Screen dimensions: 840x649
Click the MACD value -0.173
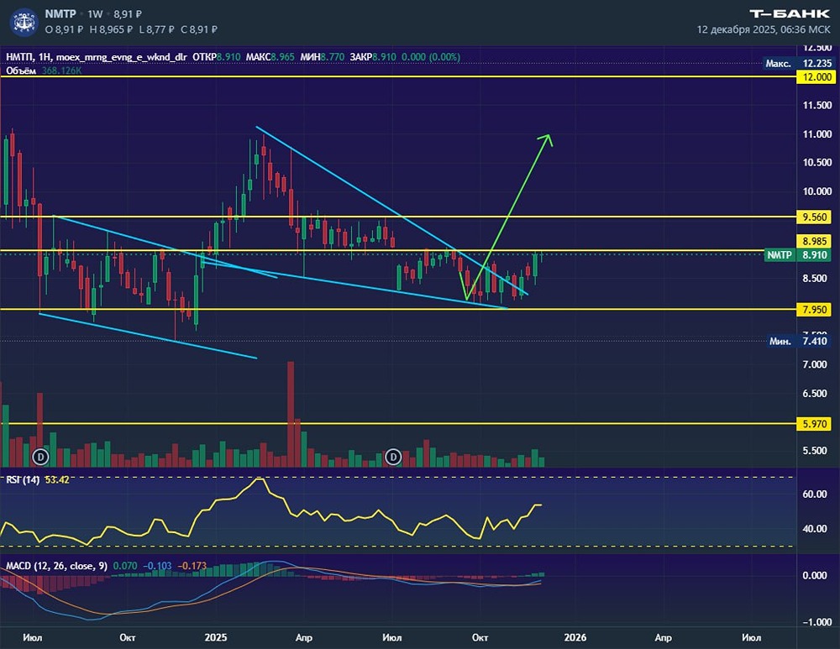pyautogui.click(x=192, y=566)
